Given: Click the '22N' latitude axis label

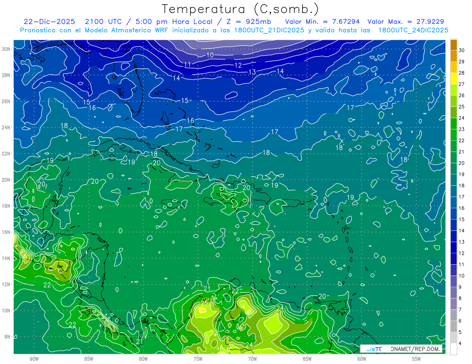Looking at the screenshot, I should (x=7, y=154).
